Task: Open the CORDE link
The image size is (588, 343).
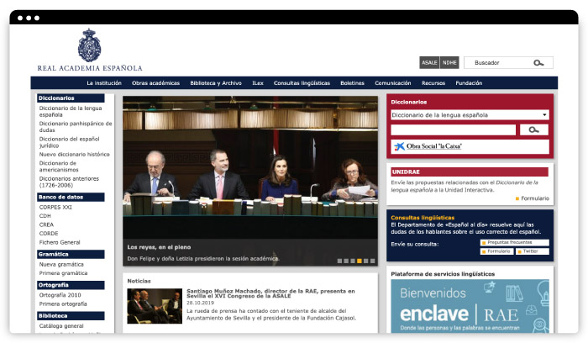Action: [49, 234]
